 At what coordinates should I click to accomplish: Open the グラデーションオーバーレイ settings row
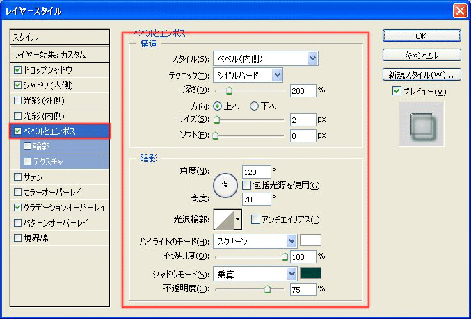[x=60, y=207]
